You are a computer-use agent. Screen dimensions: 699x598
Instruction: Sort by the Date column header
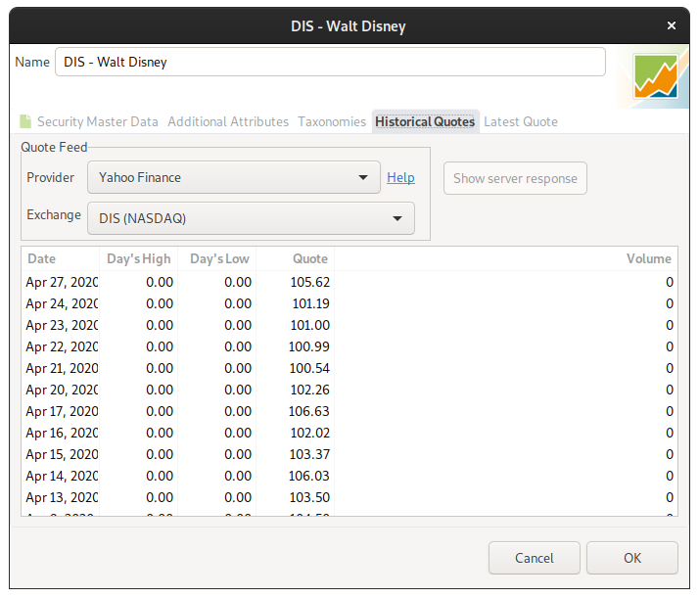pyautogui.click(x=60, y=258)
